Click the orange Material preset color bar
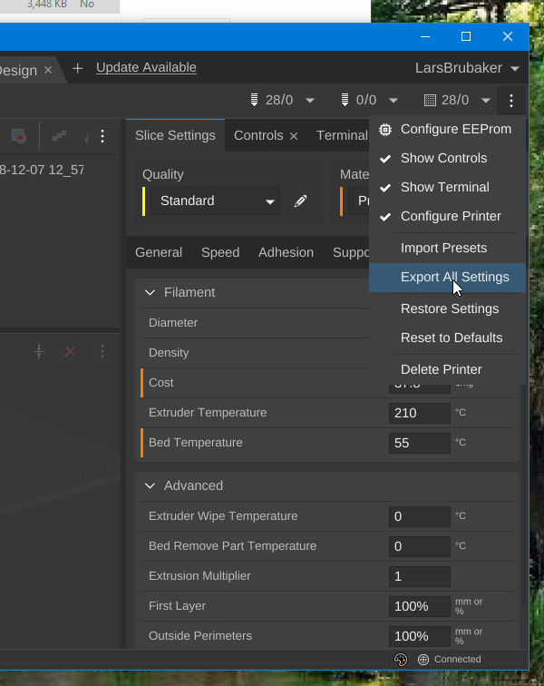Viewport: 544px width, 686px height. (341, 201)
